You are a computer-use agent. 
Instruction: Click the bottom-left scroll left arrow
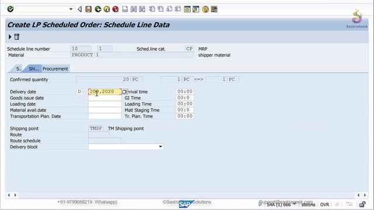pyautogui.click(x=9, y=195)
